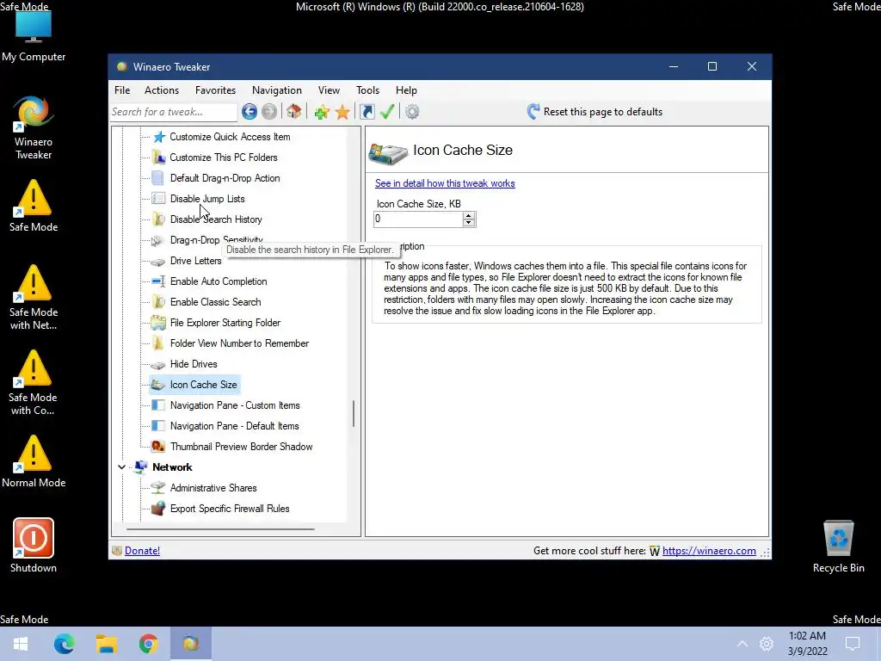Launch Google Chrome from the taskbar
Viewport: 881px width, 661px height.
[x=148, y=644]
